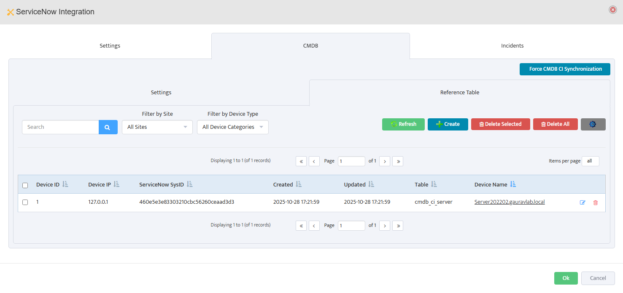The height and width of the screenshot is (293, 623).
Task: Tick the select-all checkbox in table header
Action: point(25,185)
